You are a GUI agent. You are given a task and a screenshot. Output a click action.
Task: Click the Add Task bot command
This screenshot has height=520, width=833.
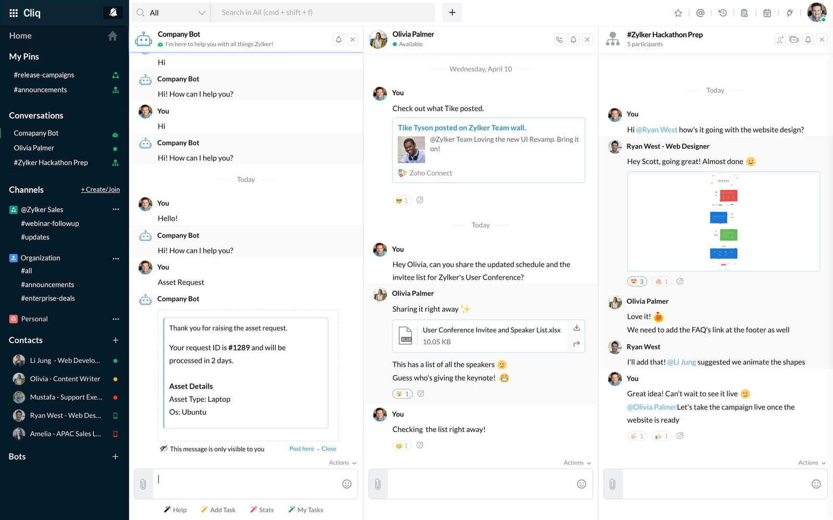218,510
